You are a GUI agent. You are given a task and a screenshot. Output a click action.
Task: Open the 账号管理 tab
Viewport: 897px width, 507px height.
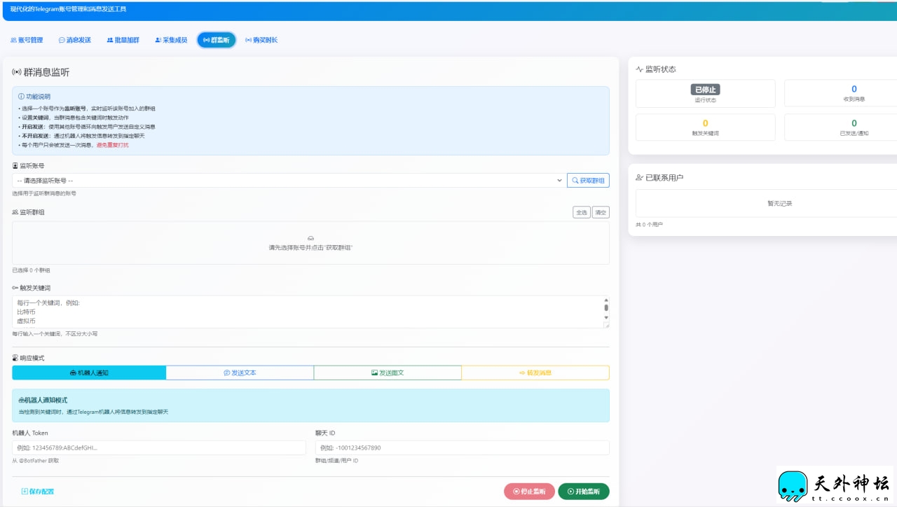[x=27, y=40]
